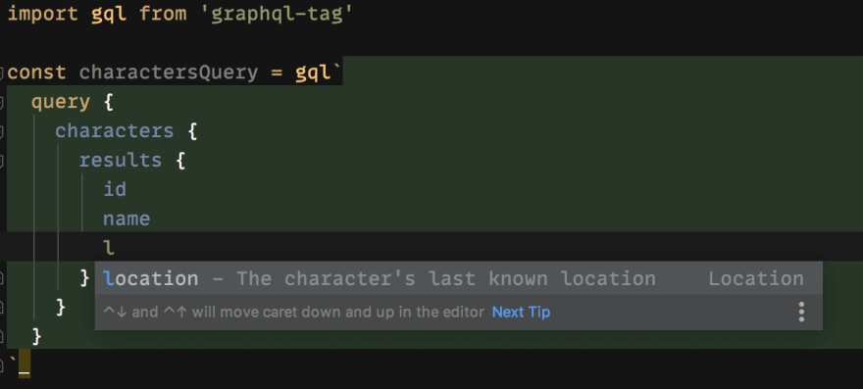
Task: Click the Next Tip link
Action: point(521,312)
